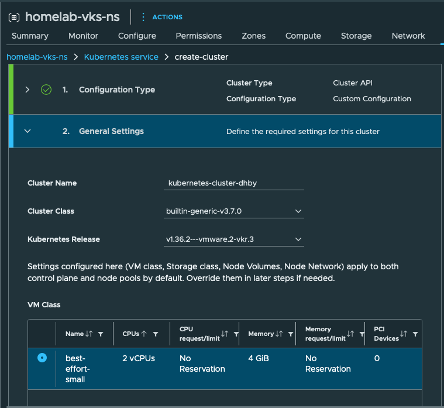
Task: Follow the homelab-vks-ns breadcrumb link
Action: pyautogui.click(x=37, y=57)
